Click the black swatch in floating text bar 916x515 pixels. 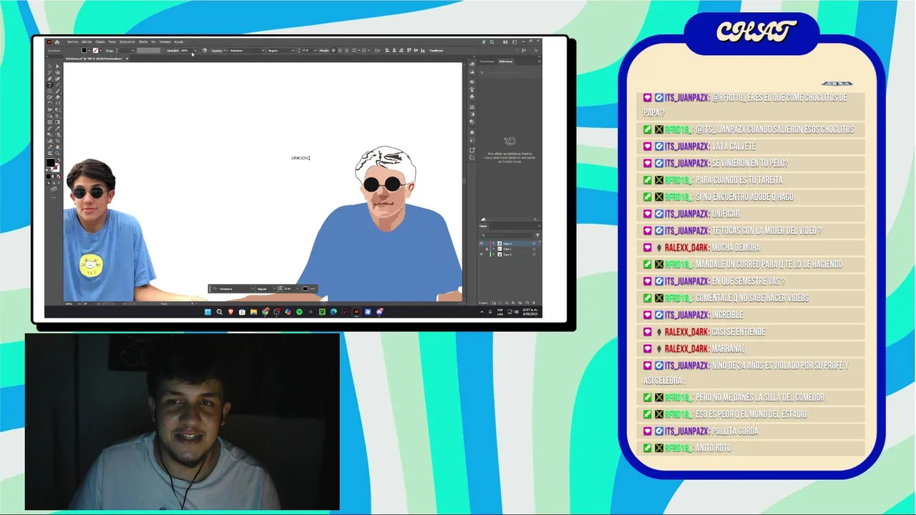point(306,289)
